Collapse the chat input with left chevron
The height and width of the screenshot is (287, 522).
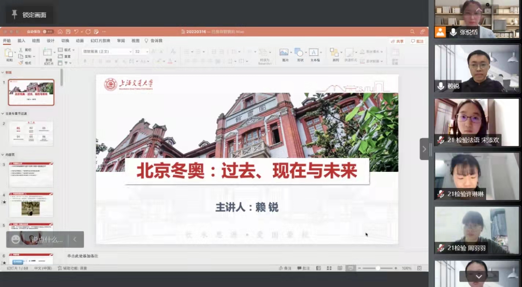(x=75, y=239)
